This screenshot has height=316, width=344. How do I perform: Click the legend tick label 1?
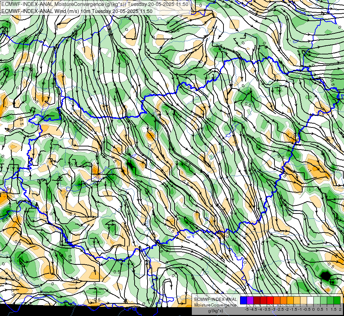pos(327,309)
